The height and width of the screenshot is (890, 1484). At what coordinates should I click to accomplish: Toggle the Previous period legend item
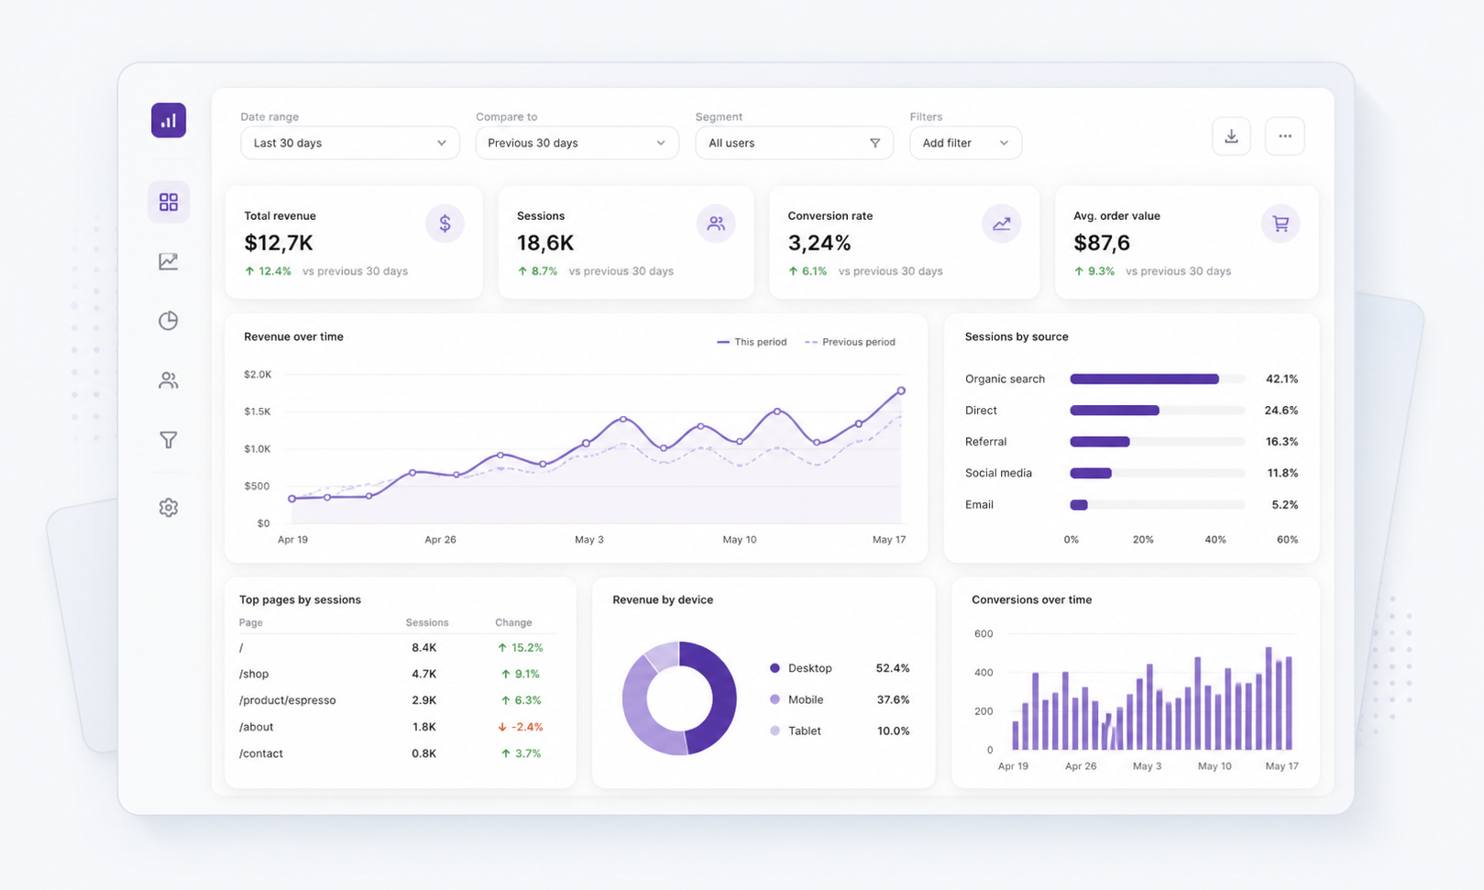point(850,342)
